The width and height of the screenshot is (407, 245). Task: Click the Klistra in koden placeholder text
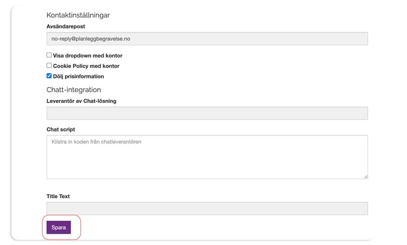(96, 141)
